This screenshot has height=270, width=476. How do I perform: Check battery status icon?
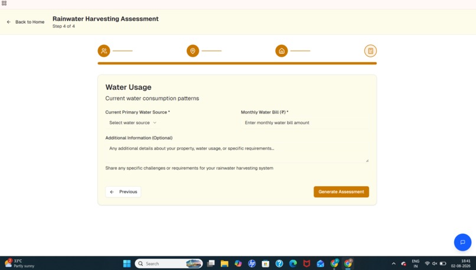tap(443, 264)
